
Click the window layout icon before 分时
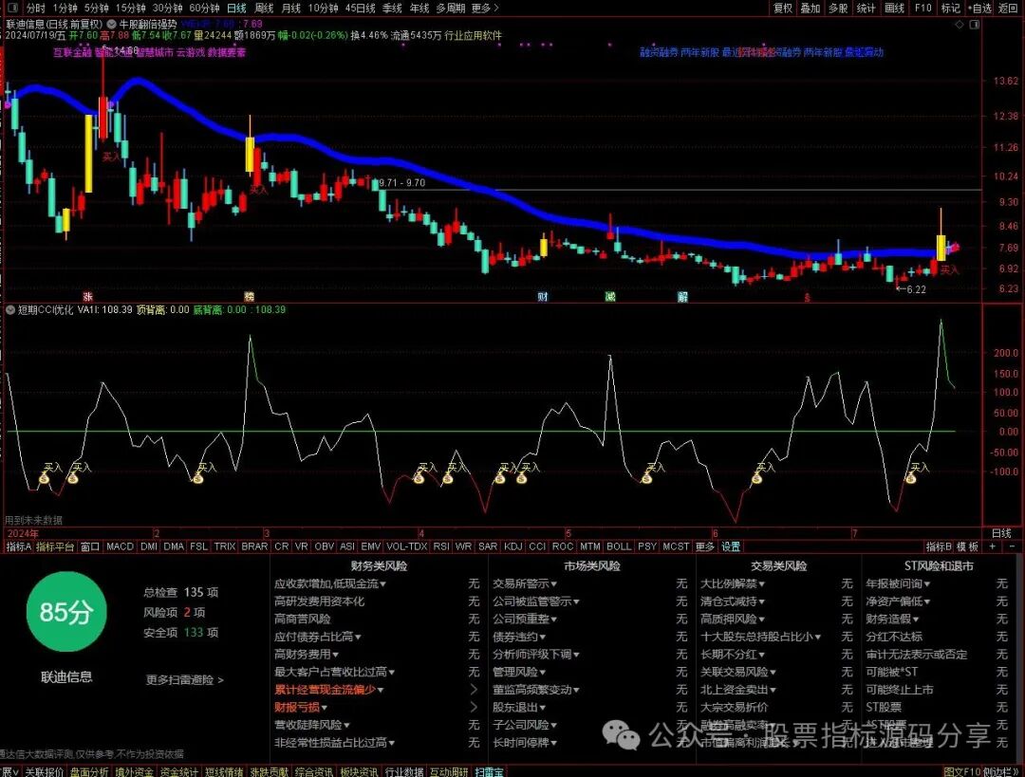pyautogui.click(x=11, y=8)
